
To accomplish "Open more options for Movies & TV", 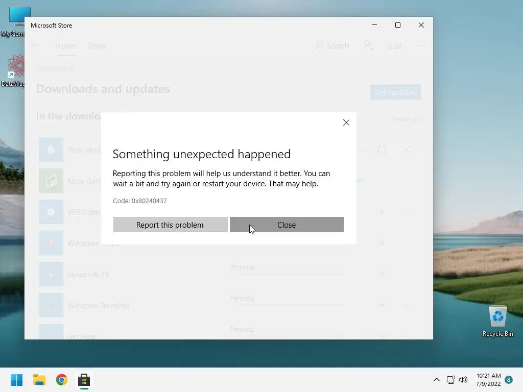I will click(x=406, y=274).
